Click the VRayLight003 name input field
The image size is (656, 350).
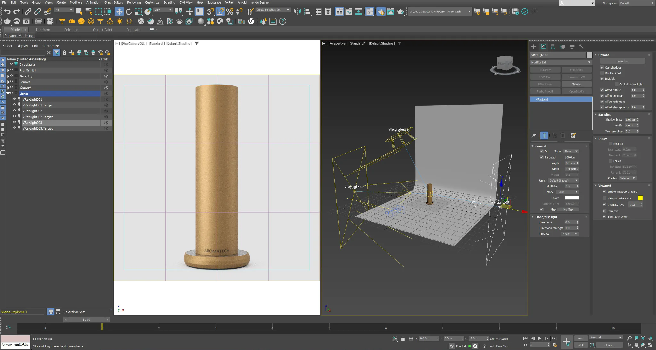(558, 55)
